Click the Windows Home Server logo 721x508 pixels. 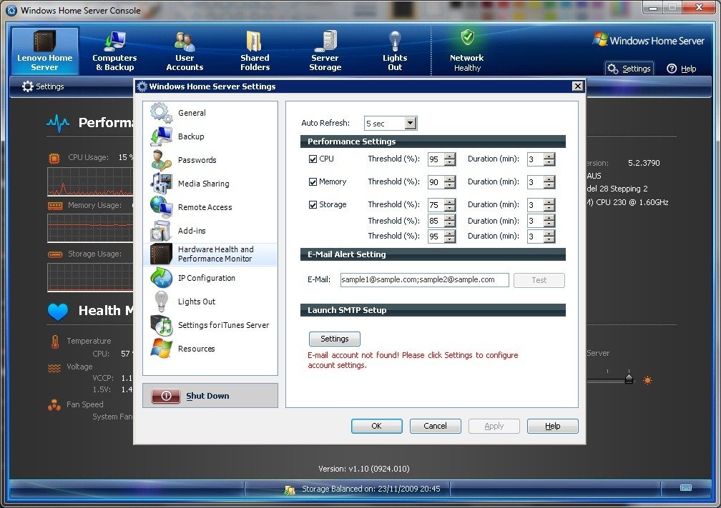648,39
